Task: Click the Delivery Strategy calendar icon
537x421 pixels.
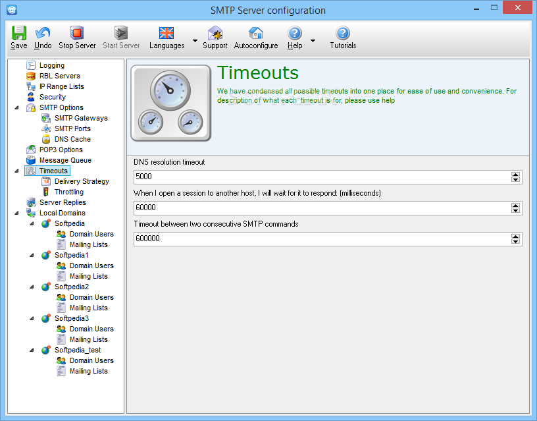Action: click(46, 181)
